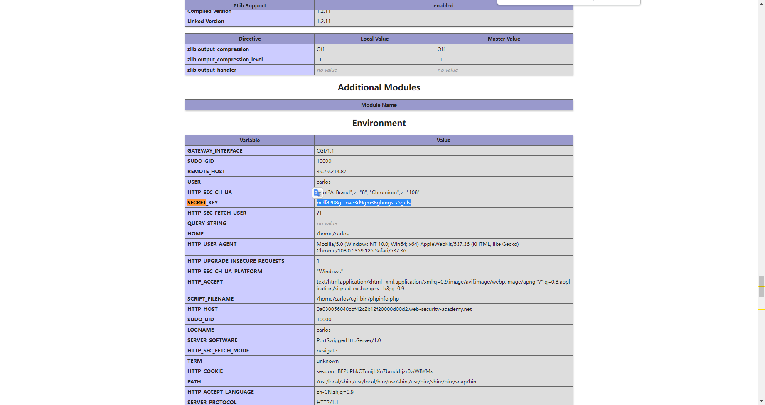The width and height of the screenshot is (765, 405).
Task: Click the Environment heading
Action: pyautogui.click(x=379, y=123)
